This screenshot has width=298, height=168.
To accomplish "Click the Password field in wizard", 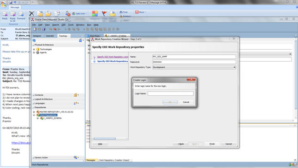I will pos(194,62).
